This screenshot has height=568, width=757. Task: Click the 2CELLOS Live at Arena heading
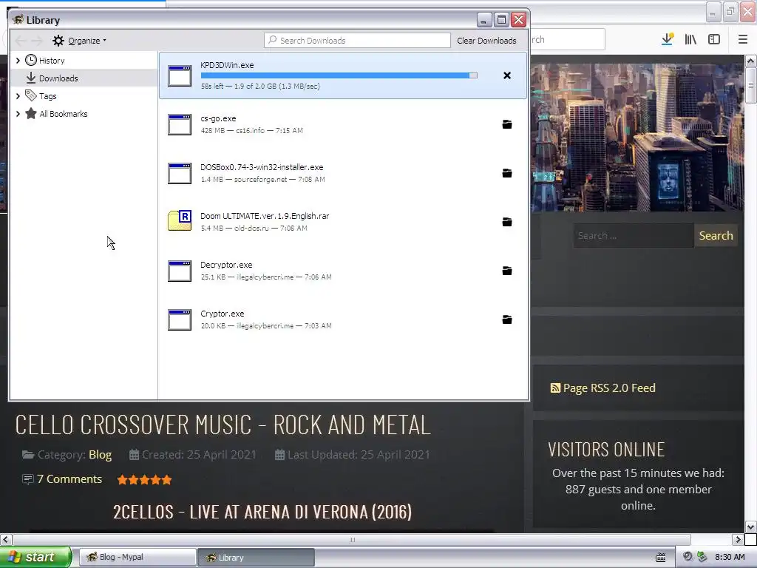(262, 512)
